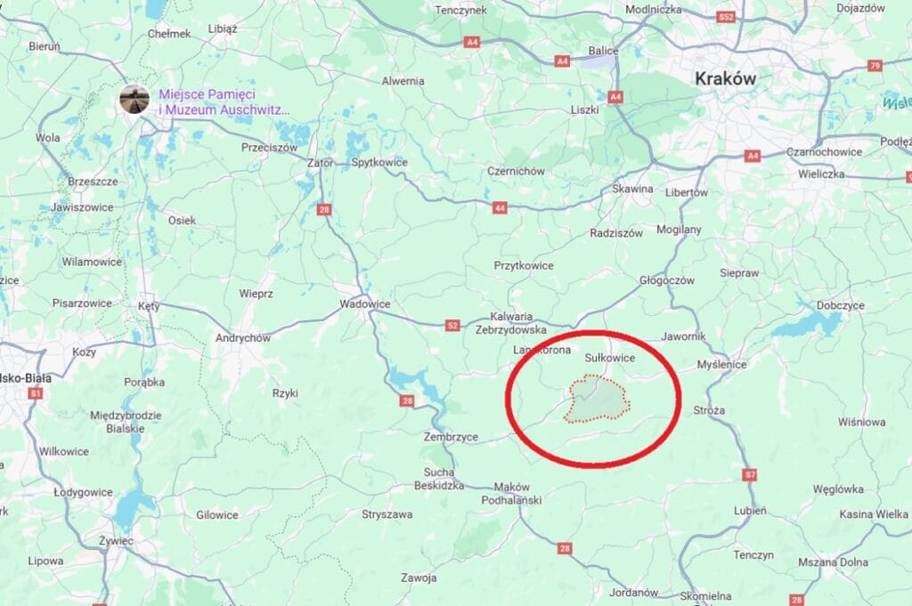Click the 52 road shield near Kalwaria
The height and width of the screenshot is (606, 912).
coord(452,326)
